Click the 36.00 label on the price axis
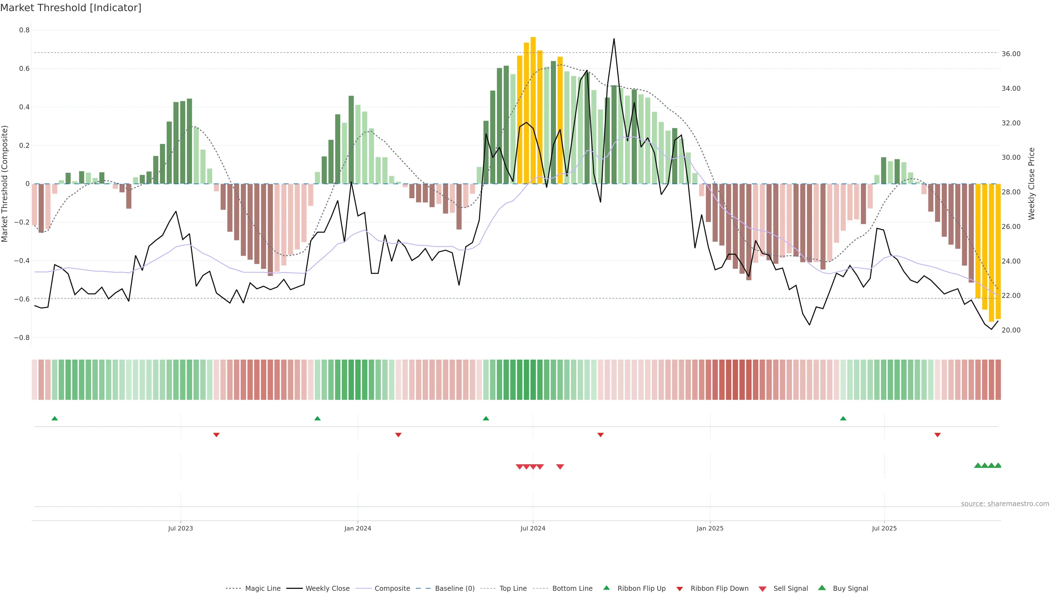1063x598 pixels. [x=1011, y=54]
